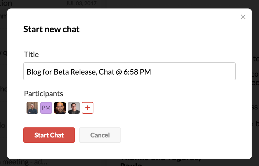The width and height of the screenshot is (259, 166).
Task: Focus the Title input field
Action: 129,71
